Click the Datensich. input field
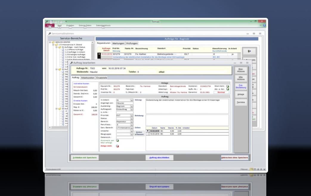Viewport: 311px width, 196px height. pos(125,137)
